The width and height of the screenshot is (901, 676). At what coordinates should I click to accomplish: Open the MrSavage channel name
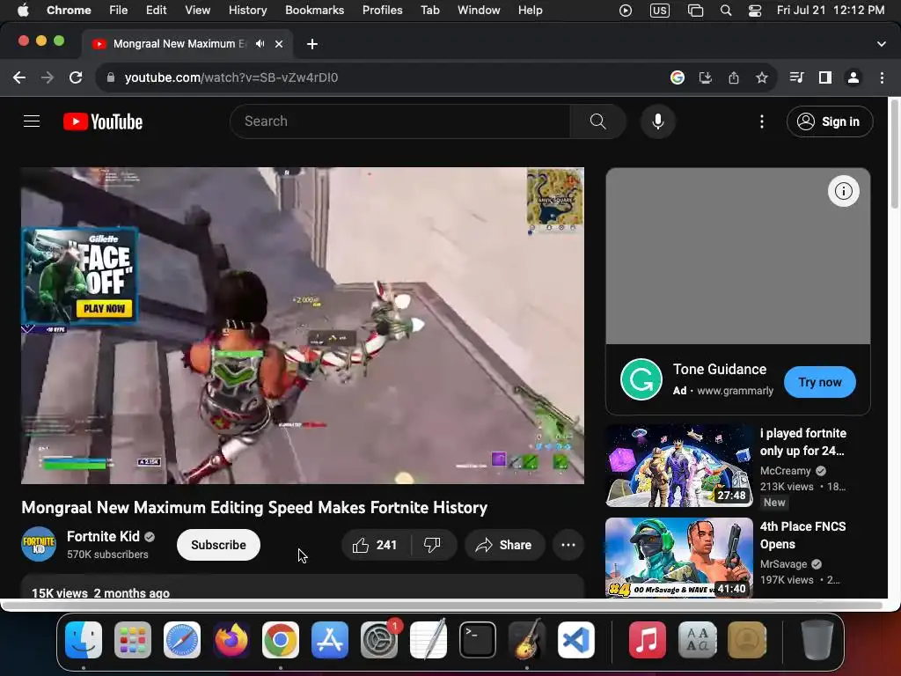coord(784,564)
